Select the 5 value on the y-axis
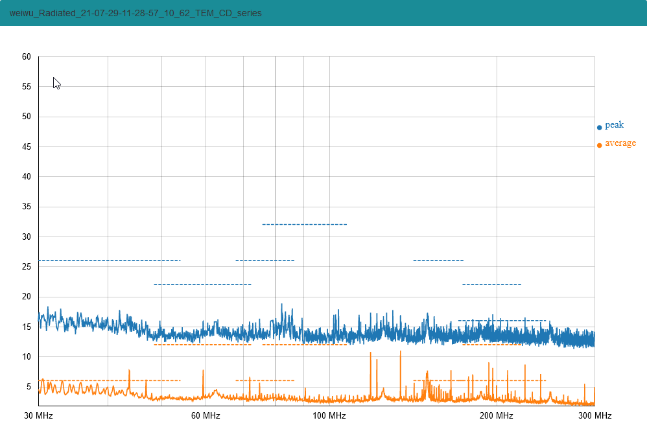 pos(28,387)
